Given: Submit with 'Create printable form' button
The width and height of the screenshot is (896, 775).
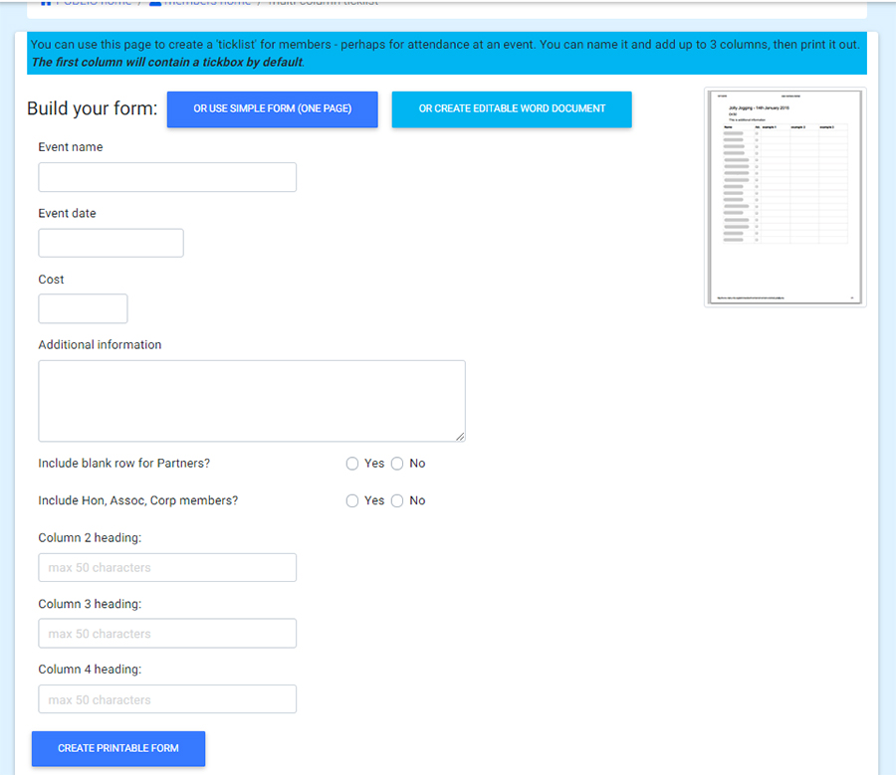Looking at the screenshot, I should click(x=118, y=748).
